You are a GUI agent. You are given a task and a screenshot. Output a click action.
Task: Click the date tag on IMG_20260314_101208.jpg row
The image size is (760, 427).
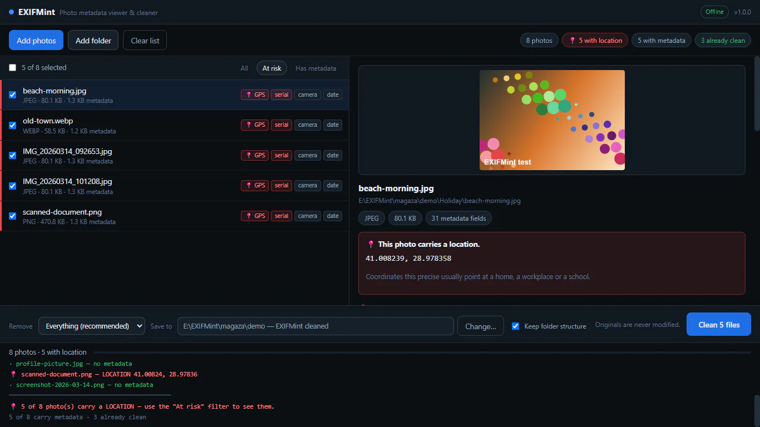click(333, 186)
